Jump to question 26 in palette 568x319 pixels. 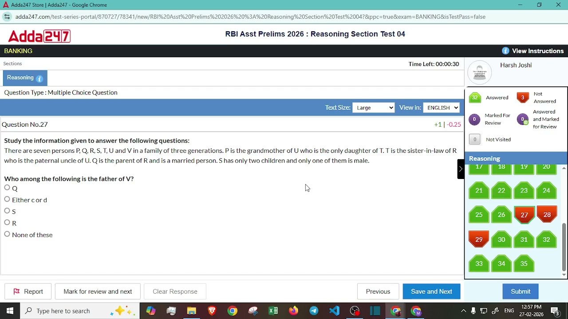click(x=501, y=215)
